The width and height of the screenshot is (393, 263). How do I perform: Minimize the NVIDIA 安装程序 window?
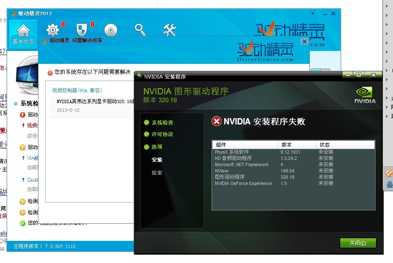click(347, 75)
